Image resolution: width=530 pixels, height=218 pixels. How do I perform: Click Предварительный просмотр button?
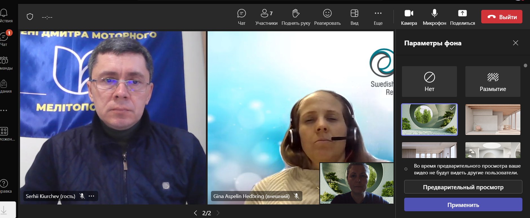[x=463, y=187]
